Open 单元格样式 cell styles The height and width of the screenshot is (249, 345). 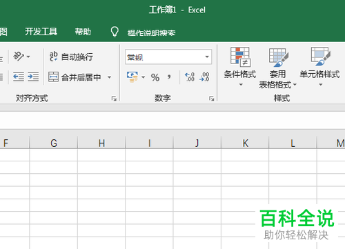(319, 67)
